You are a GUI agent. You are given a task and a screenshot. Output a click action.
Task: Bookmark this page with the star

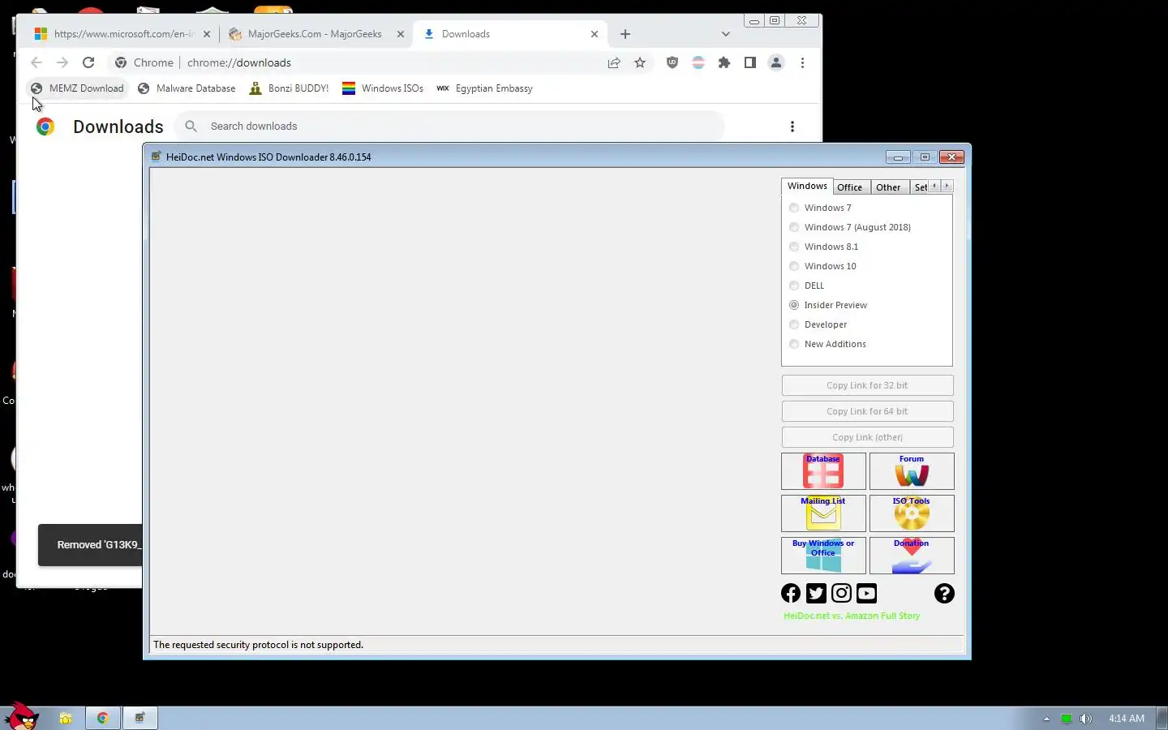(640, 62)
